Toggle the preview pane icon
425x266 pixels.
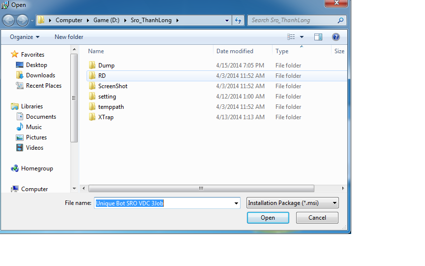pyautogui.click(x=318, y=37)
